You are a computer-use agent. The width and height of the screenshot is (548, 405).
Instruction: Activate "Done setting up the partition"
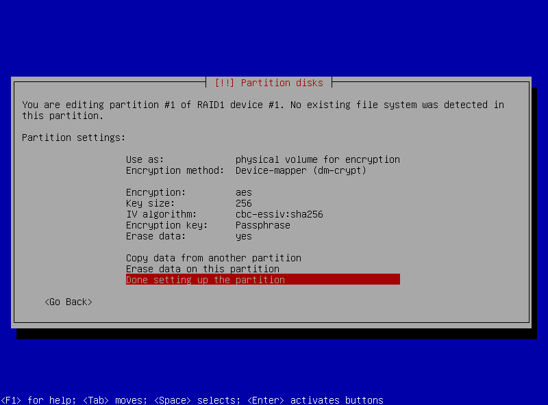tap(205, 280)
